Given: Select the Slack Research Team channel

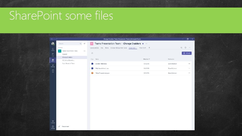Looking at the screenshot, I should (69, 63).
